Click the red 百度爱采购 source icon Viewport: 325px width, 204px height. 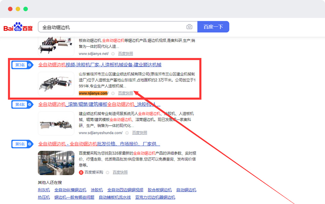81,172
